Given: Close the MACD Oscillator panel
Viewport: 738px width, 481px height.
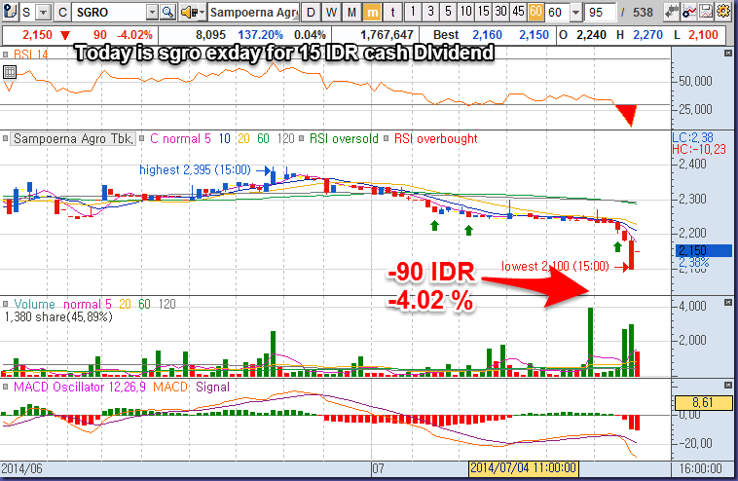Looking at the screenshot, I should 728,385.
